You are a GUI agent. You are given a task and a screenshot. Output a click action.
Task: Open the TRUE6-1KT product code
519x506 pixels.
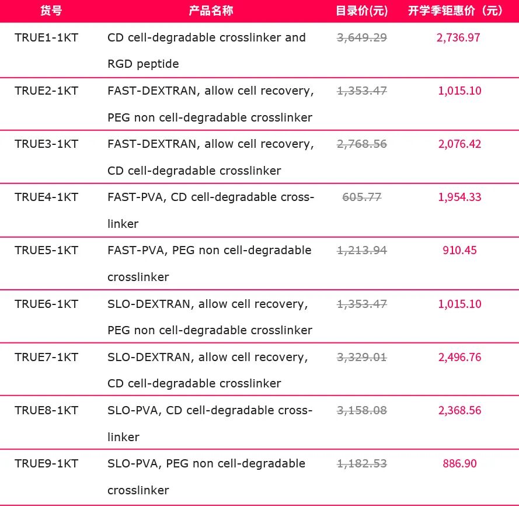47,304
